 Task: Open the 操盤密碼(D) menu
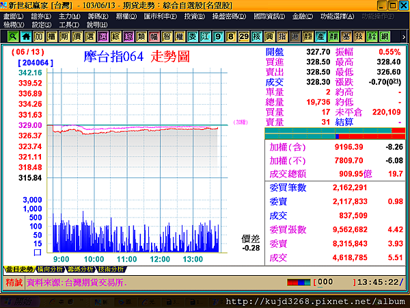pyautogui.click(x=229, y=16)
